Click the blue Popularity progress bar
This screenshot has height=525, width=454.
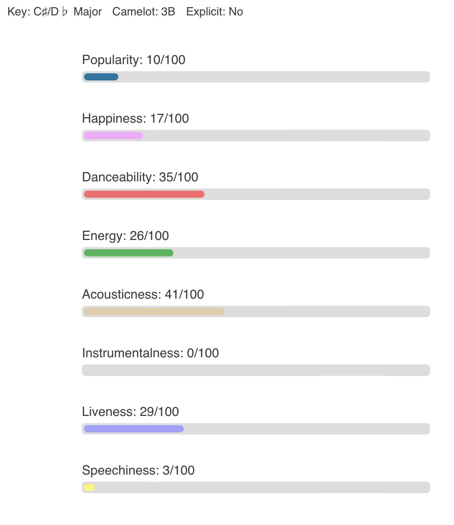pyautogui.click(x=101, y=77)
